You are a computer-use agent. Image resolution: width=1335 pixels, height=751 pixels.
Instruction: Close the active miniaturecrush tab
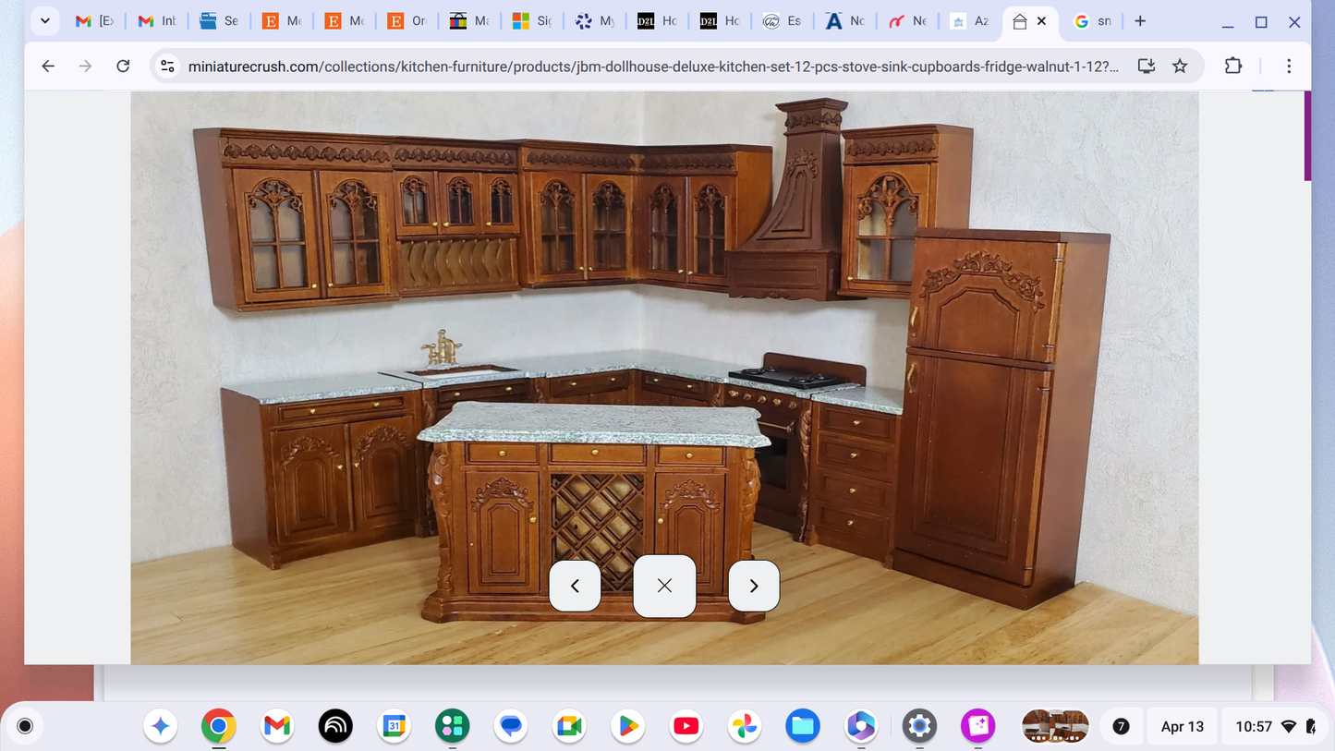click(1041, 20)
